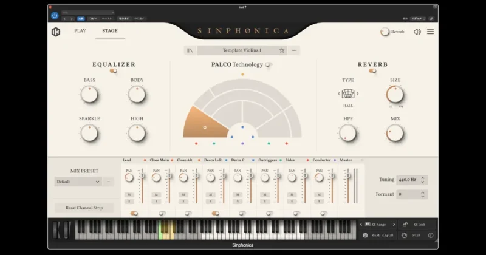The height and width of the screenshot is (255, 486).
Task: Click the link icon in host toolbar
Action: pos(431,19)
